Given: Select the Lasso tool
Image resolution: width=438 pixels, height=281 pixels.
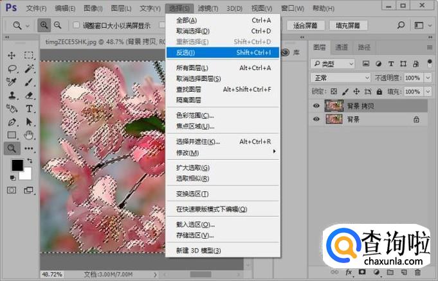Looking at the screenshot, I should point(12,69).
